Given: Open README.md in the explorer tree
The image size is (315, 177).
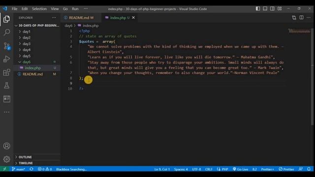Looking at the screenshot, I should [x=37, y=74].
